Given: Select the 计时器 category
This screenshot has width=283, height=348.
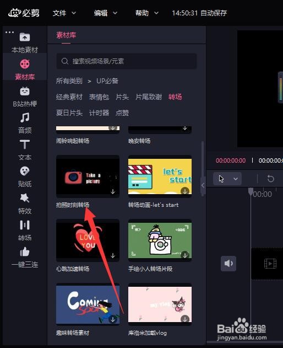Looking at the screenshot, I should point(99,113).
